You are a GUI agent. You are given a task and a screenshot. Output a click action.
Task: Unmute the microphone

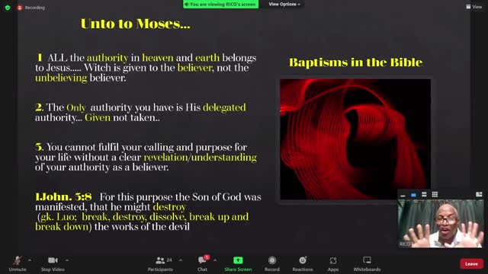(18, 263)
